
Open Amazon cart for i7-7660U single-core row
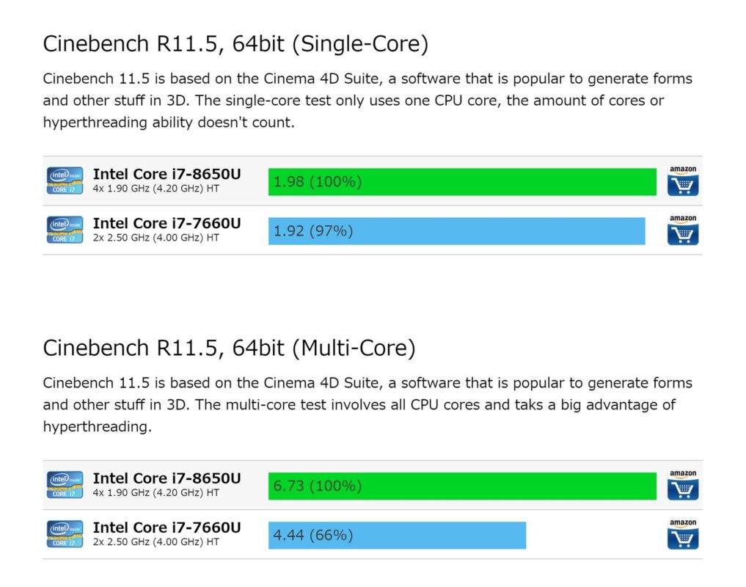[x=683, y=230]
